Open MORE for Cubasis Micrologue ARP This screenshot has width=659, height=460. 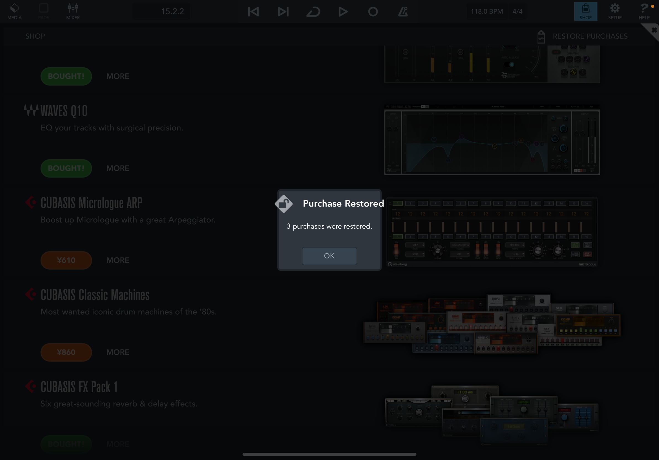[118, 260]
